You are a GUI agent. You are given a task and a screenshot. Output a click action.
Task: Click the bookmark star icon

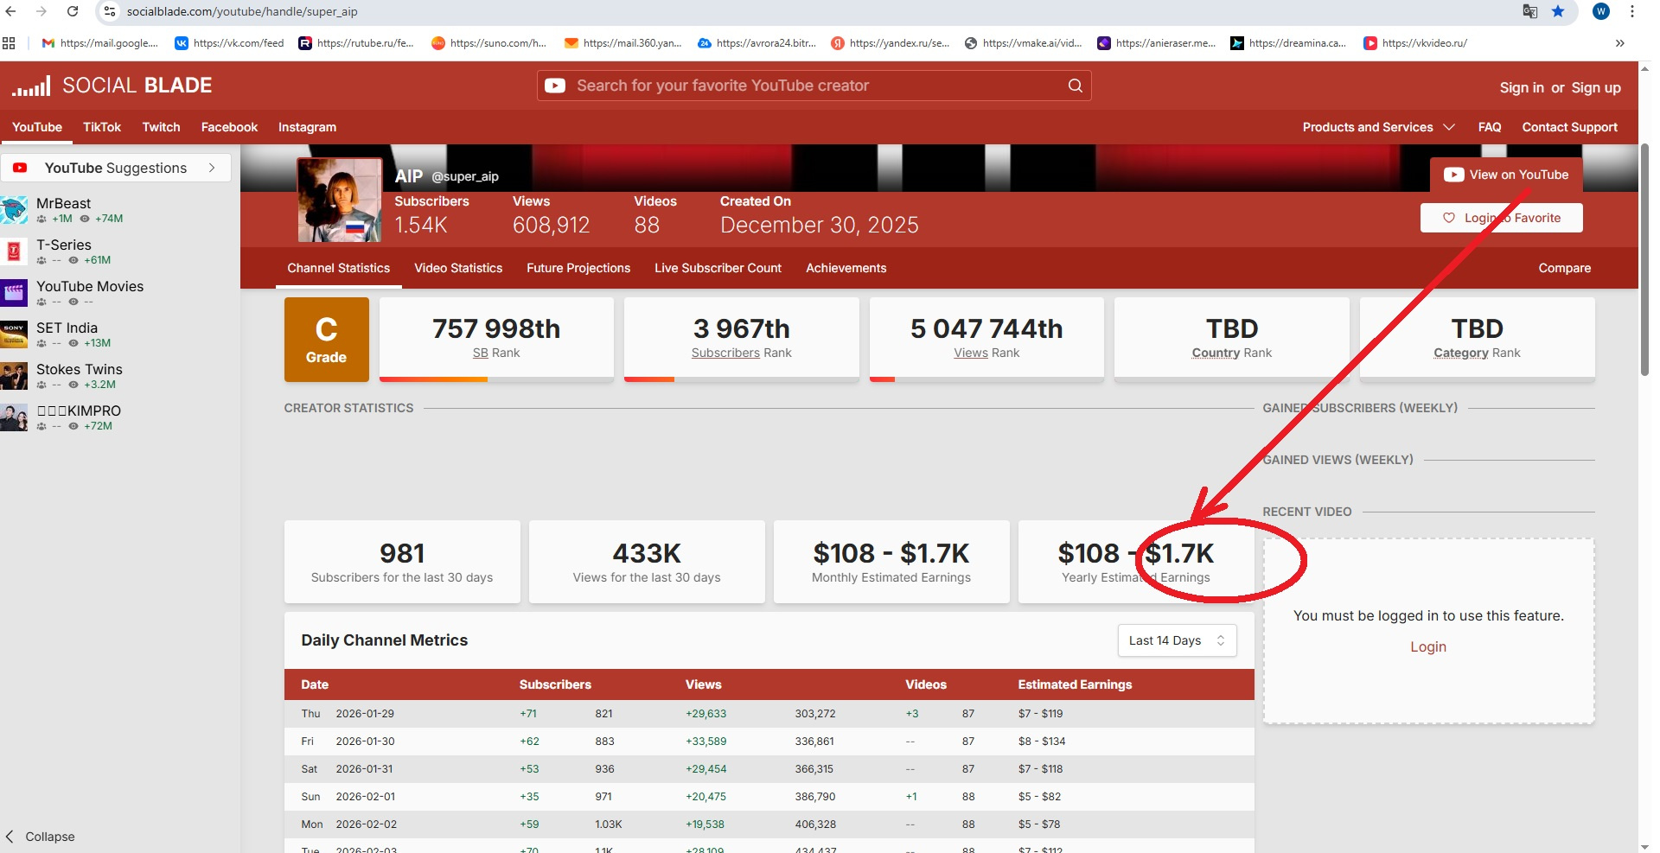(1558, 11)
